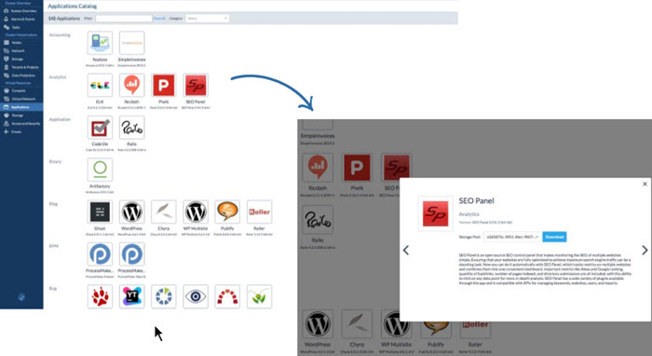Focus the Filter text field

click(x=124, y=19)
